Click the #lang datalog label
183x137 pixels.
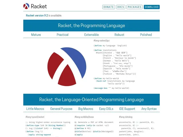(x=126, y=117)
